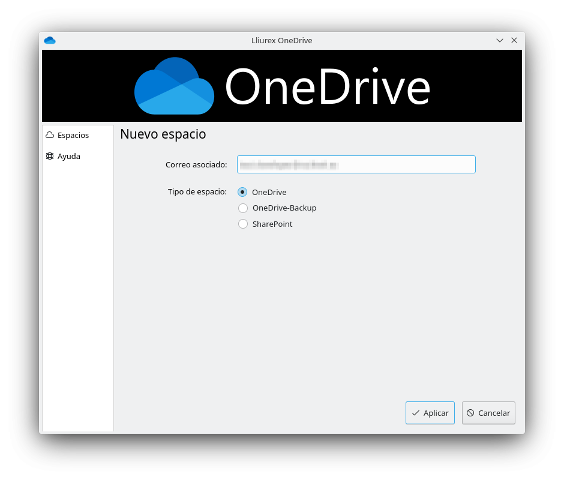The image size is (564, 480).
Task: Click the Lliurex OneDrive title bar text
Action: pyautogui.click(x=282, y=40)
